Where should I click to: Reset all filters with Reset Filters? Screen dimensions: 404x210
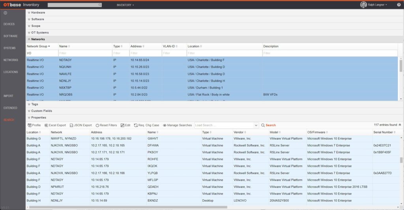pyautogui.click(x=106, y=125)
